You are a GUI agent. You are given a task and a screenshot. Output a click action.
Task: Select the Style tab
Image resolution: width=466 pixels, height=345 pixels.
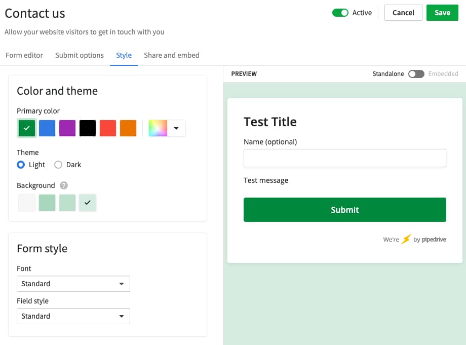124,55
